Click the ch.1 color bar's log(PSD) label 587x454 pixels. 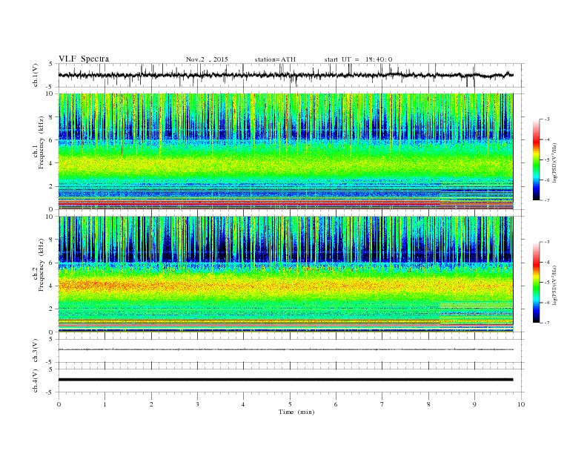554,162
